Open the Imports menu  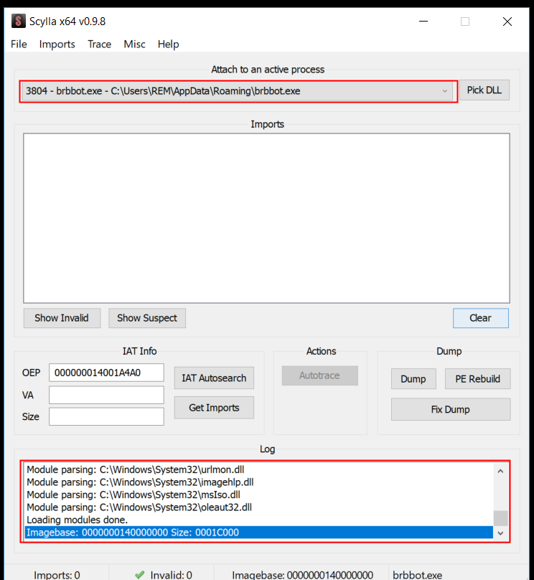pyautogui.click(x=57, y=44)
